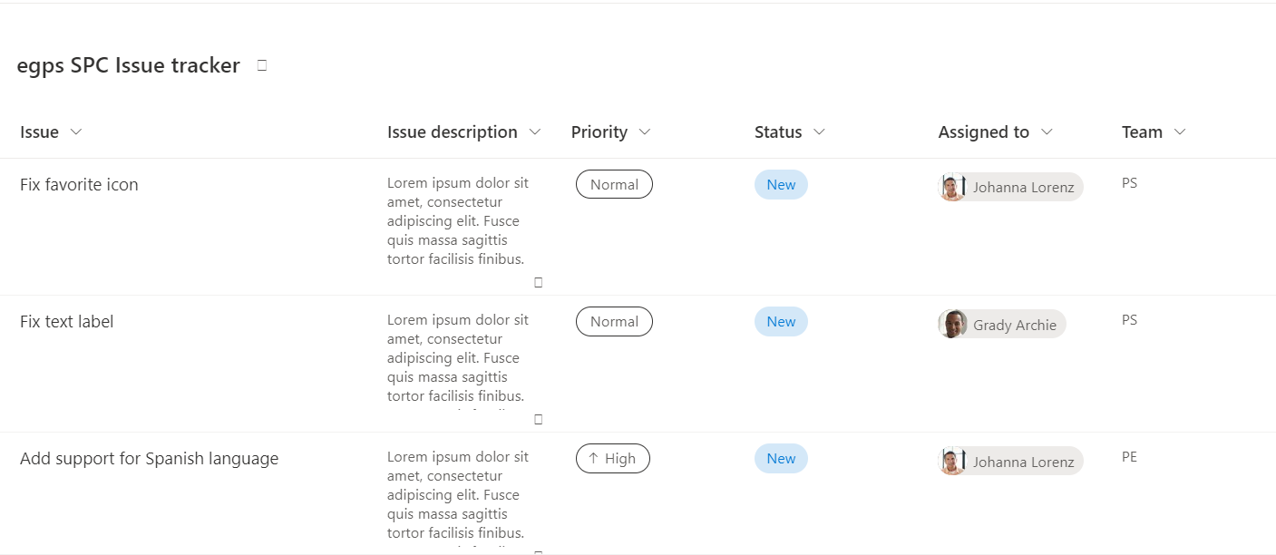Click New status badge for Fix text label
Screen dimensions: 1276x555
pyautogui.click(x=781, y=321)
